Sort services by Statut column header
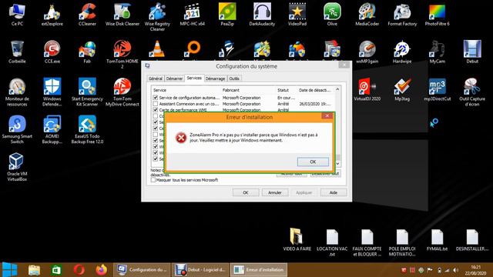 [x=287, y=90]
